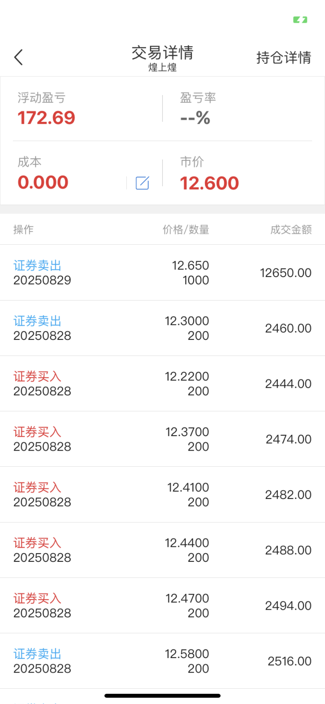Screen dimensions: 325x704
Task: Open 证券买入 record at price 12.4700
Action: click(x=162, y=605)
